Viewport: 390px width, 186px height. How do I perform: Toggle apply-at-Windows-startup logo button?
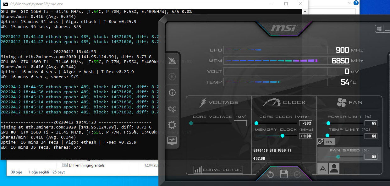pyautogui.click(x=379, y=29)
